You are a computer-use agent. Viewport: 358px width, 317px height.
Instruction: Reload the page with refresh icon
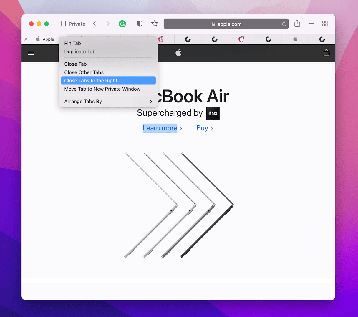[284, 24]
